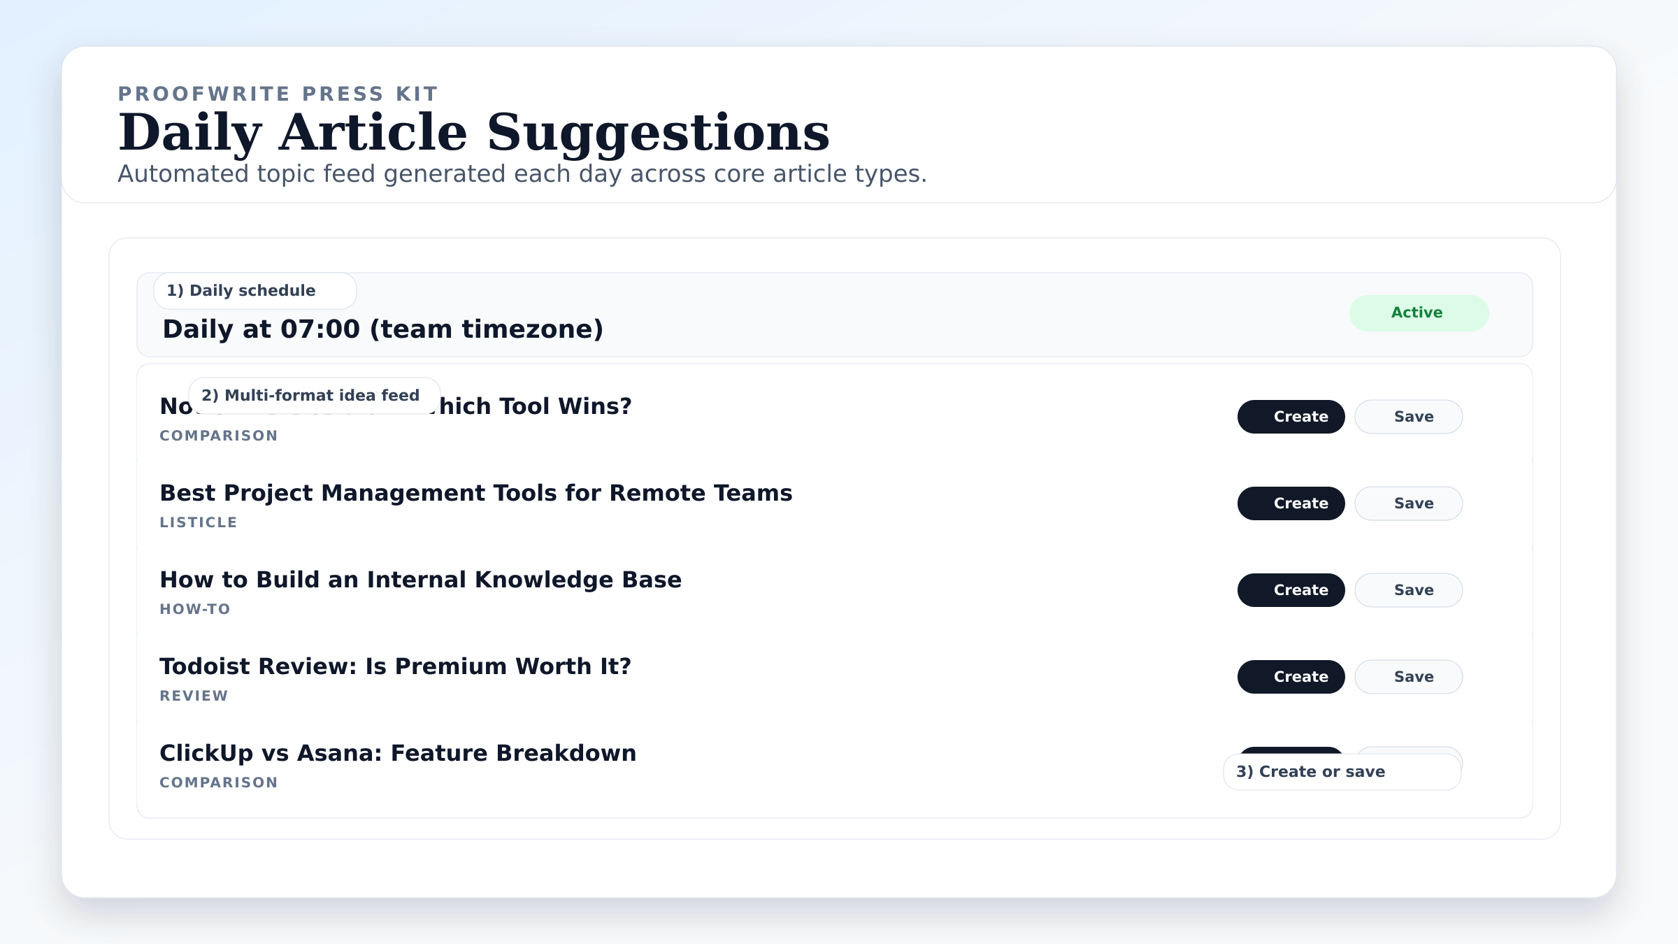Click the HOW-TO tag
This screenshot has height=944, width=1678.
coord(194,608)
